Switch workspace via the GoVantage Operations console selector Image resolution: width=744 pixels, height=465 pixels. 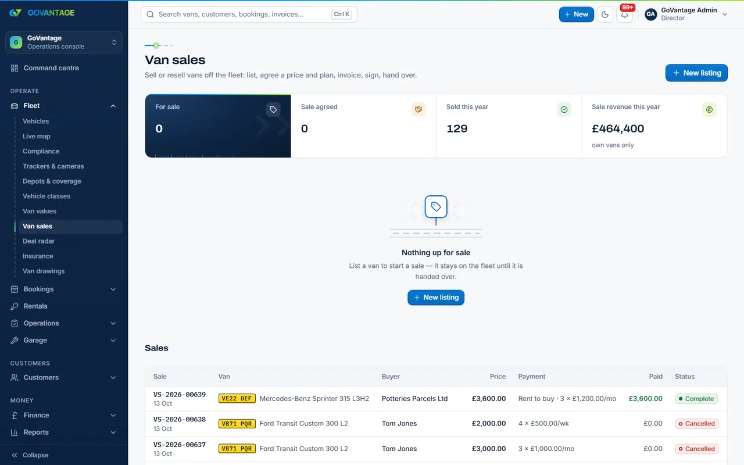point(64,42)
